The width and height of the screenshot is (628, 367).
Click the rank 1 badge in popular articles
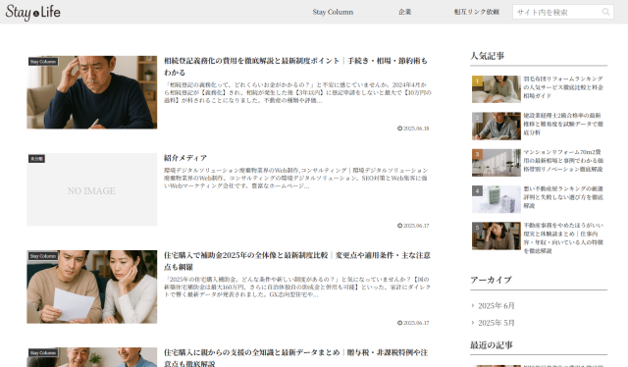pos(477,80)
